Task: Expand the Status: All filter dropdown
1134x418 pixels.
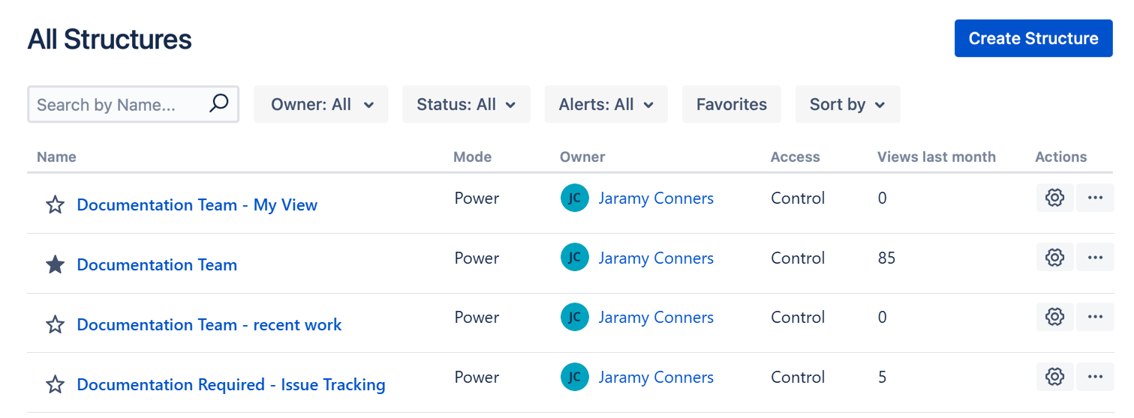Action: (466, 104)
